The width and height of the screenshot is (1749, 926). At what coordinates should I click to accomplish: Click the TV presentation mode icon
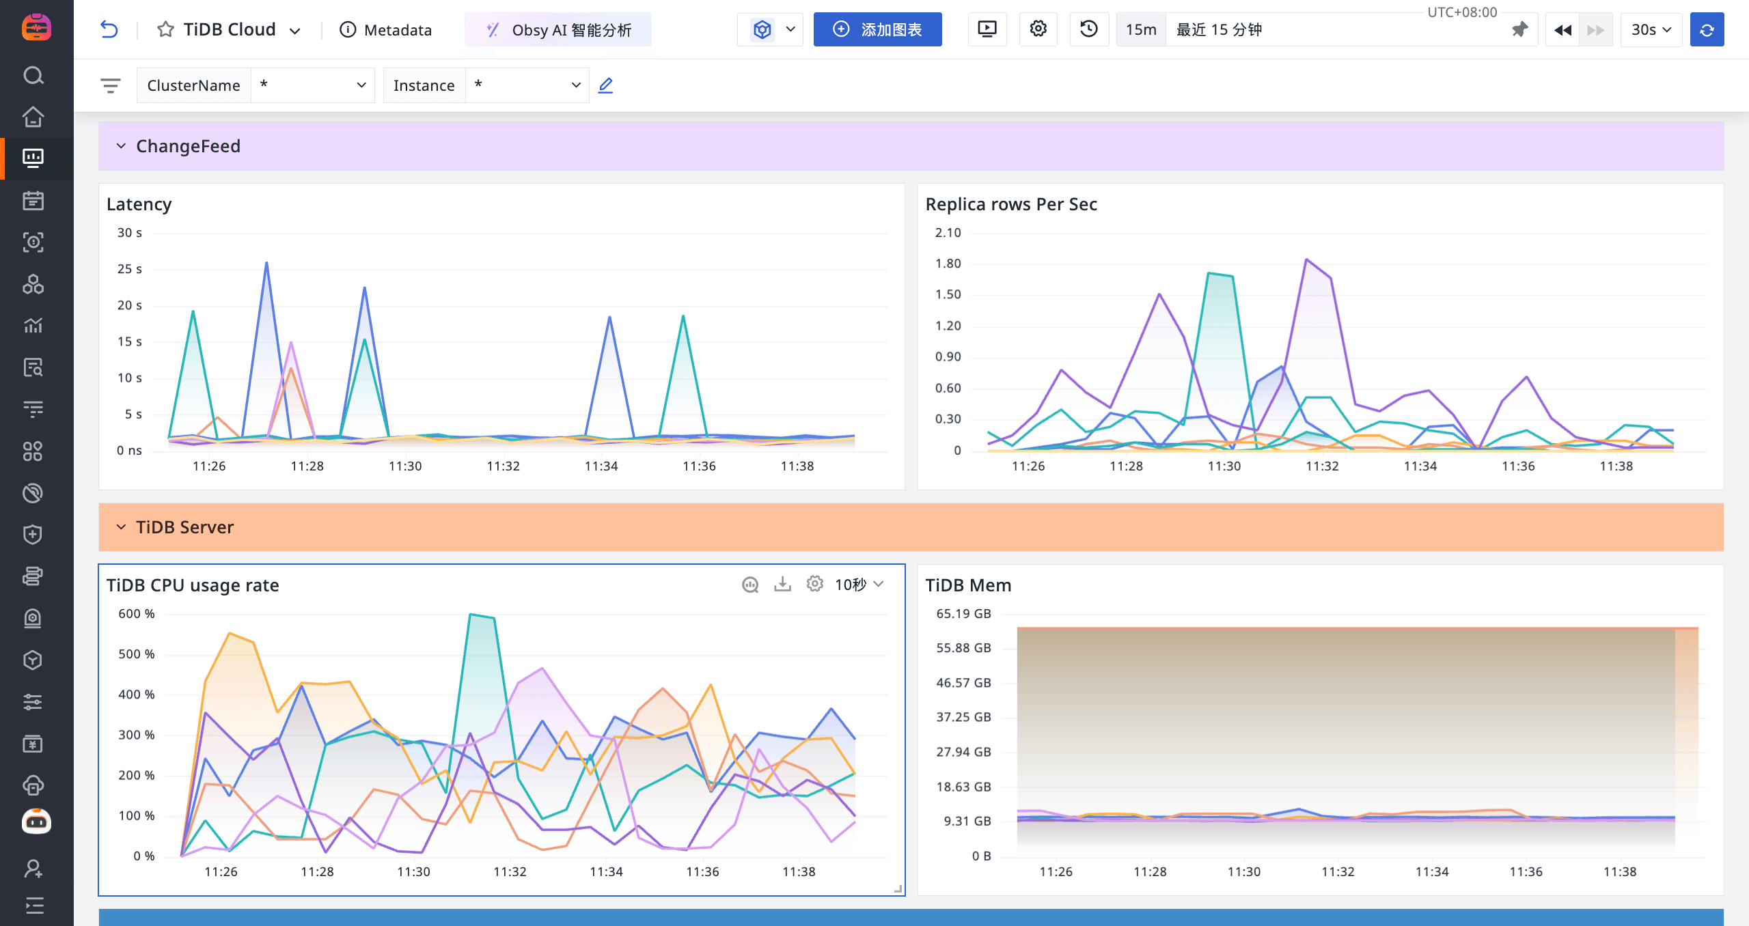pos(987,29)
